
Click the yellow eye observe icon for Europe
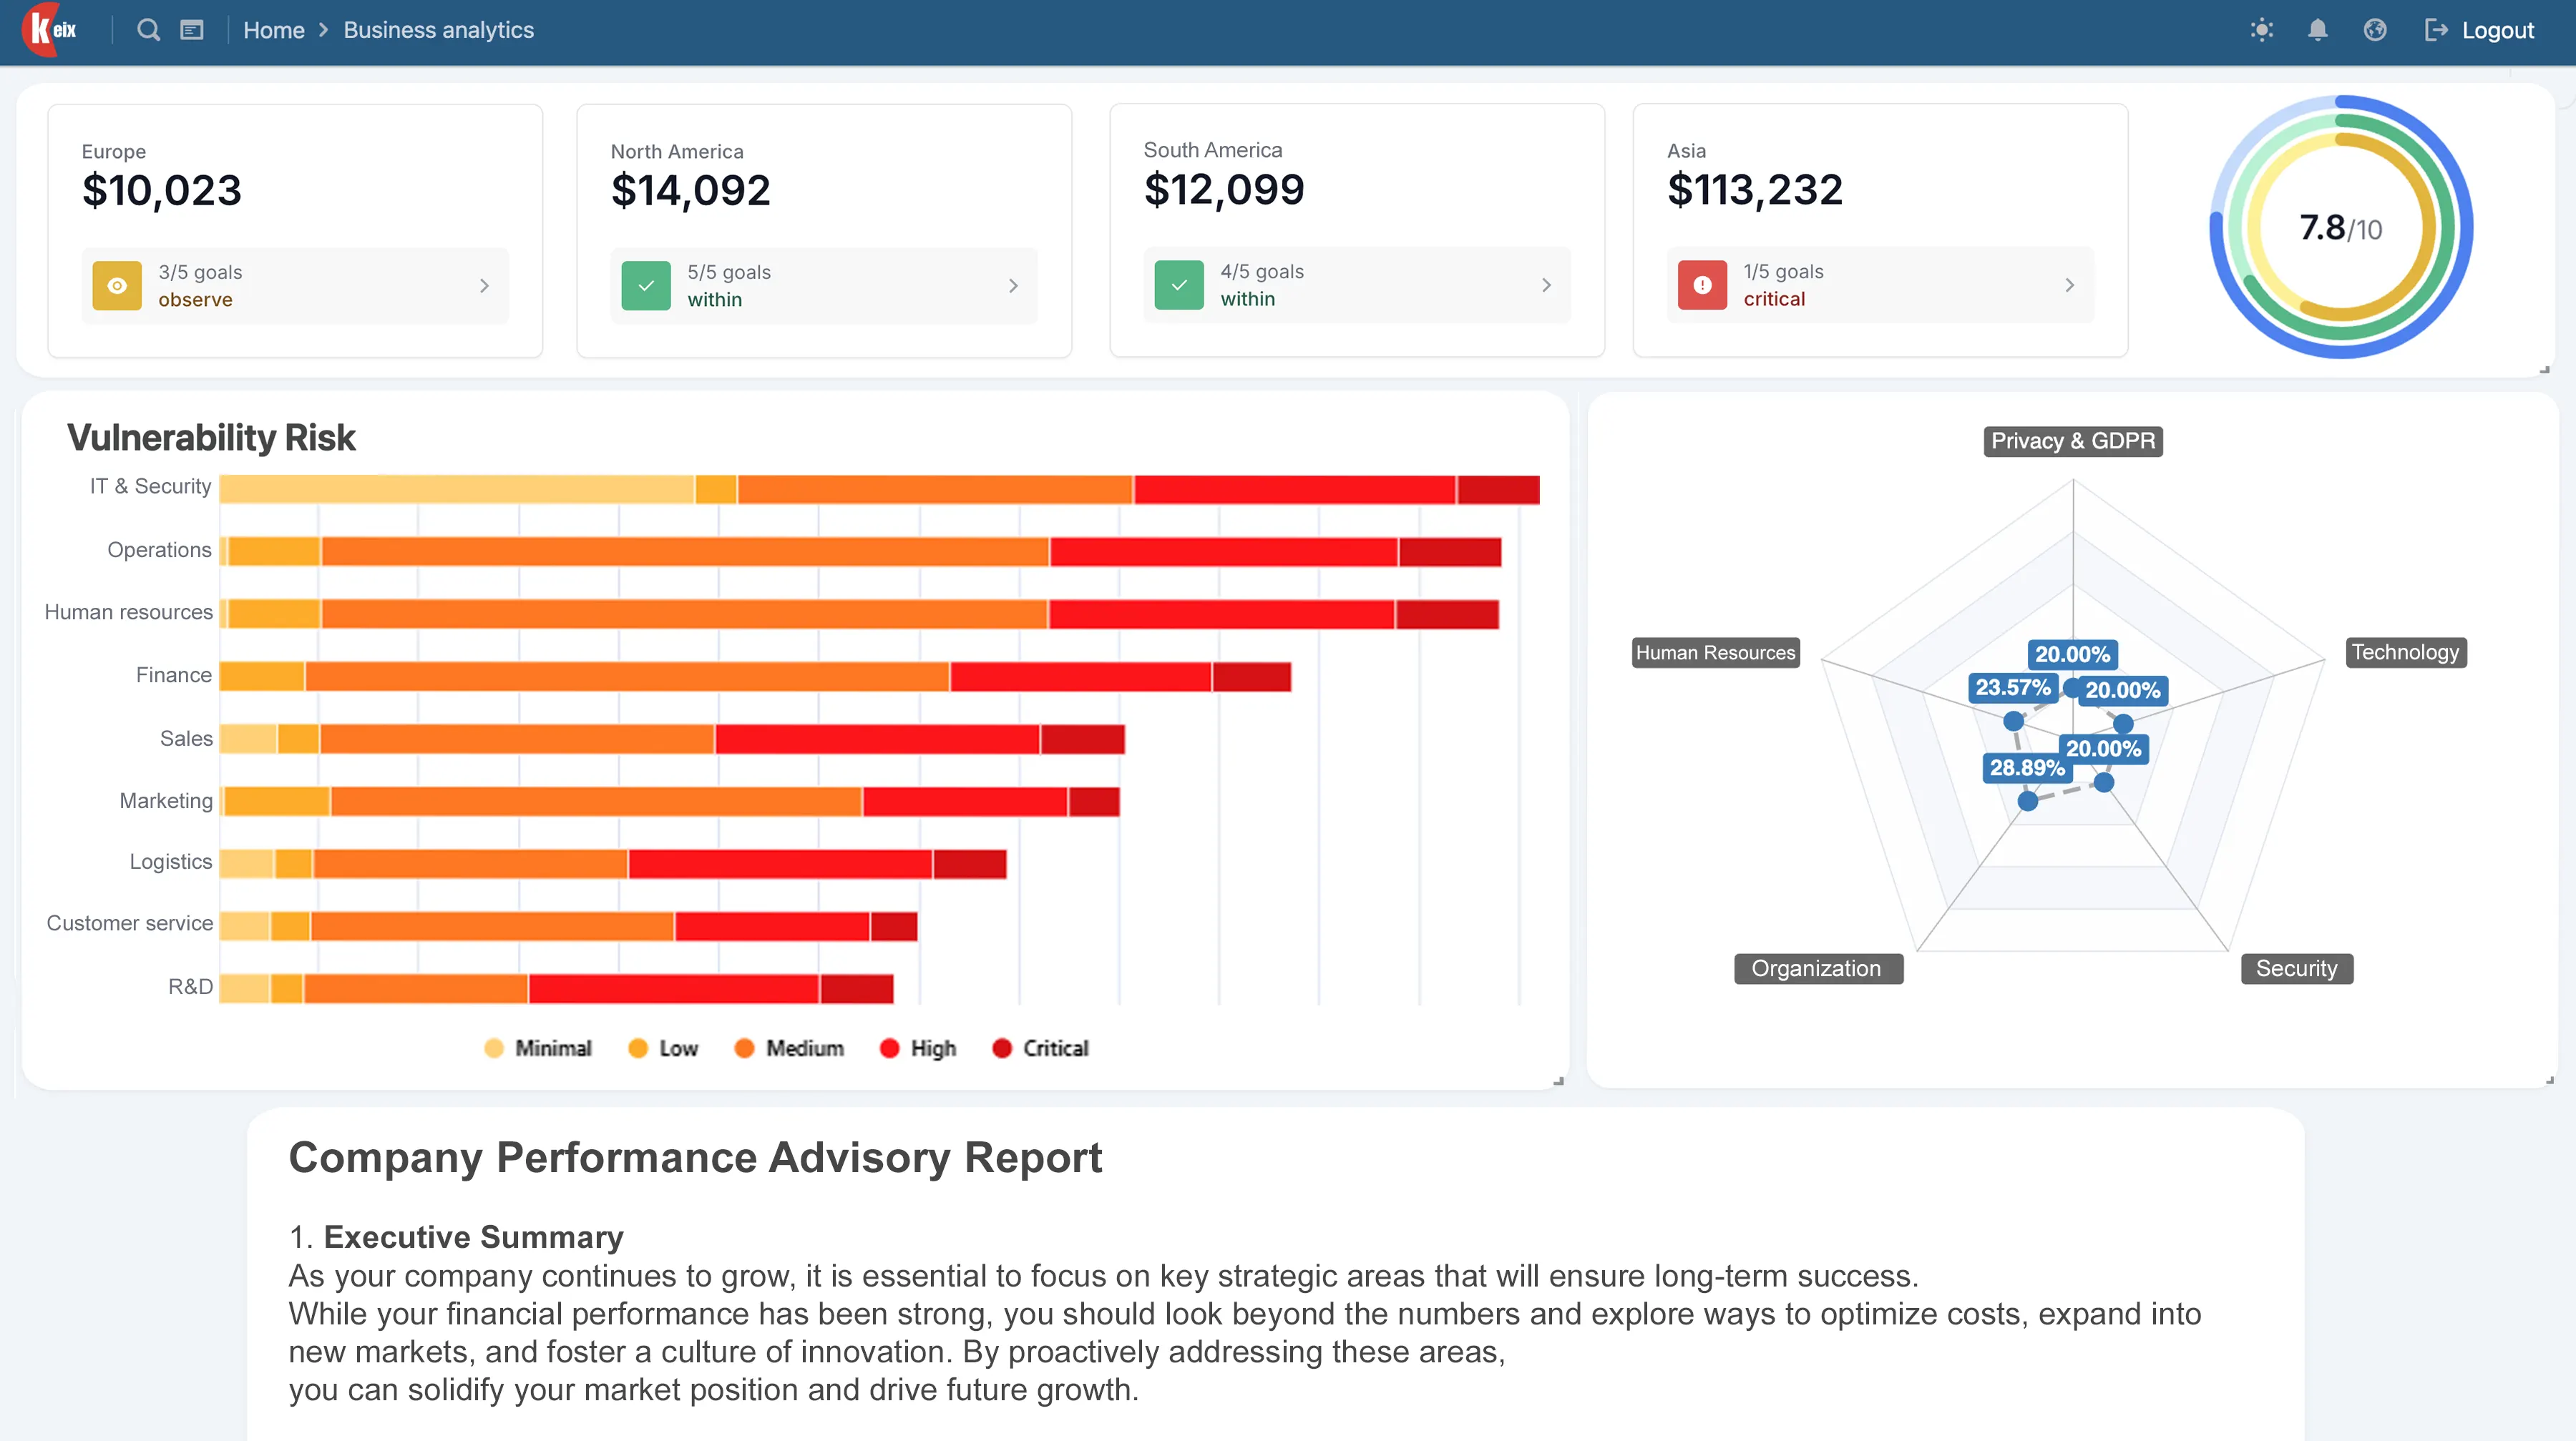(117, 286)
